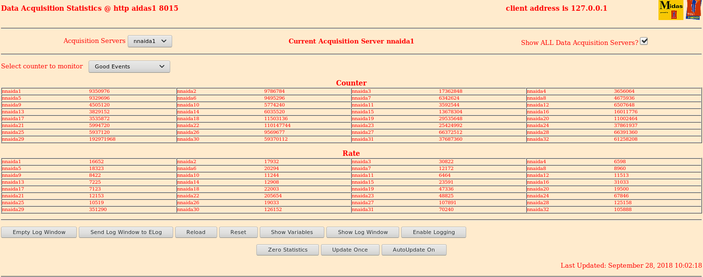Select counter value 9786784 for nnaida2

274,91
